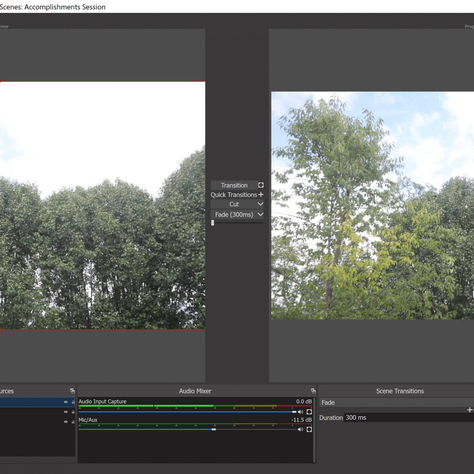Click the Transition button
The width and height of the screenshot is (474, 474).
pyautogui.click(x=234, y=185)
